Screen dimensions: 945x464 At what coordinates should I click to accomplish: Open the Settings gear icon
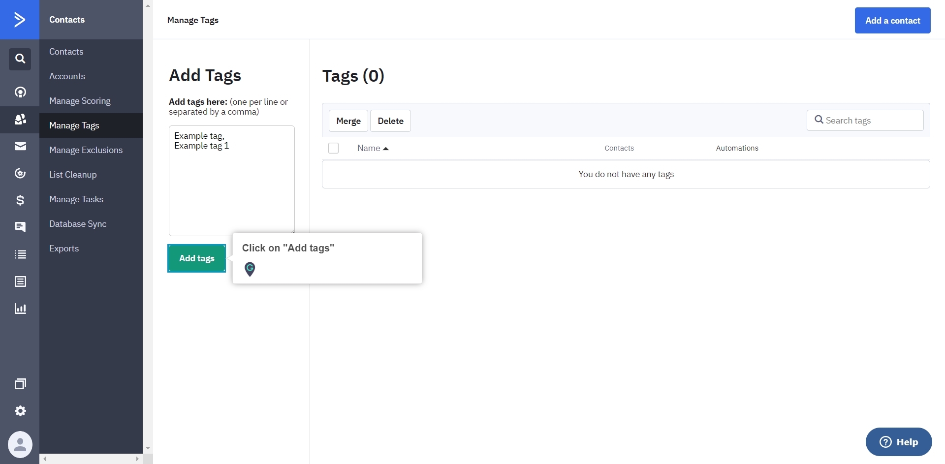pyautogui.click(x=20, y=411)
